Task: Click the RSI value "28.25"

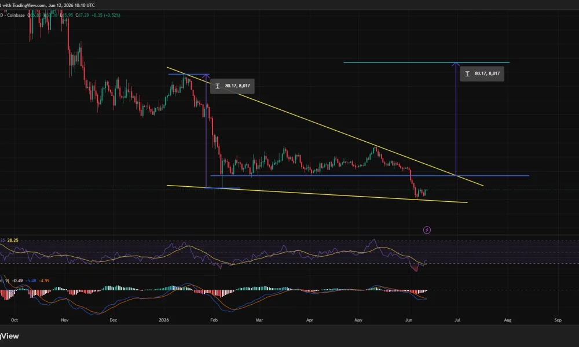Action: 13,240
